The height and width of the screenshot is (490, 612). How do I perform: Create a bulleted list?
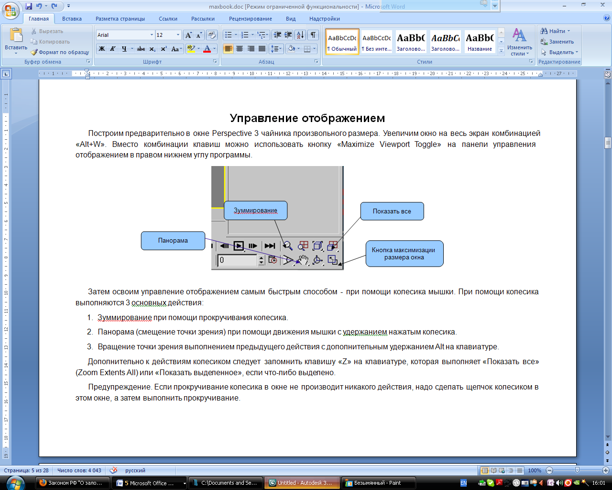(x=229, y=35)
